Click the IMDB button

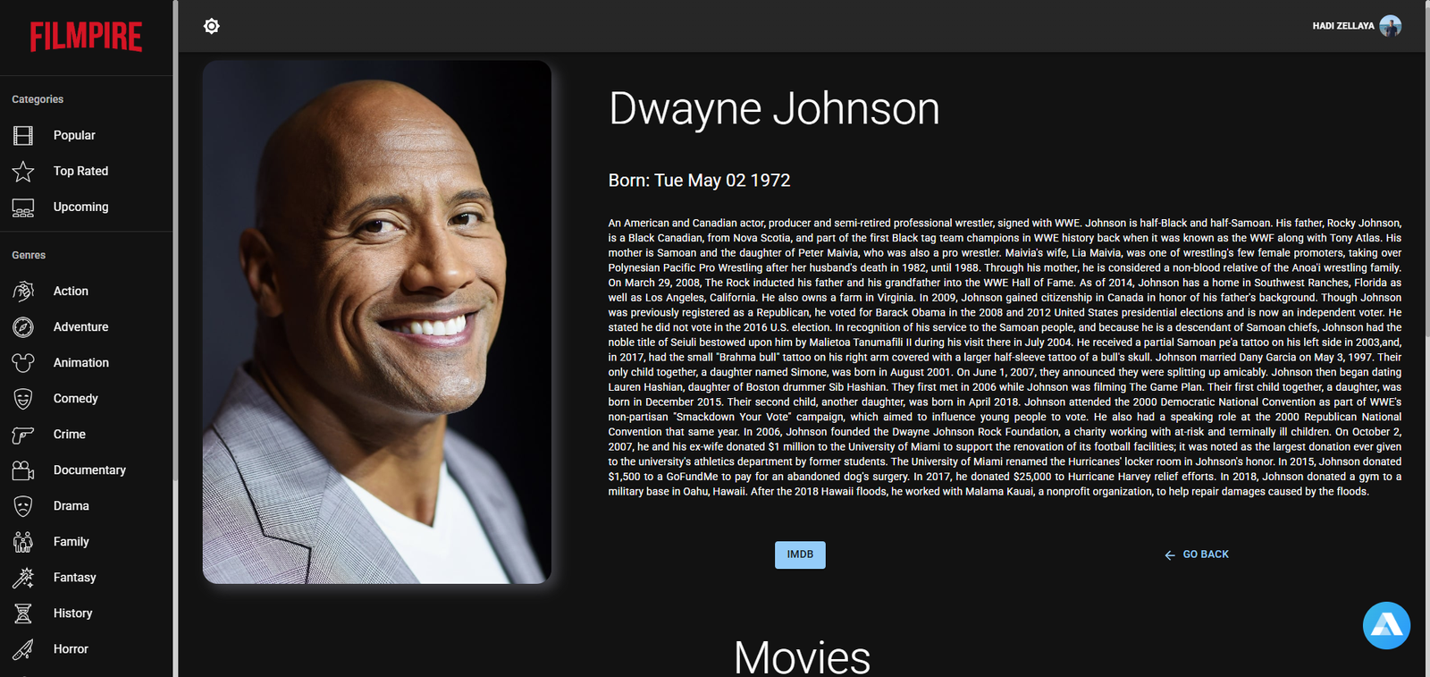(x=800, y=554)
